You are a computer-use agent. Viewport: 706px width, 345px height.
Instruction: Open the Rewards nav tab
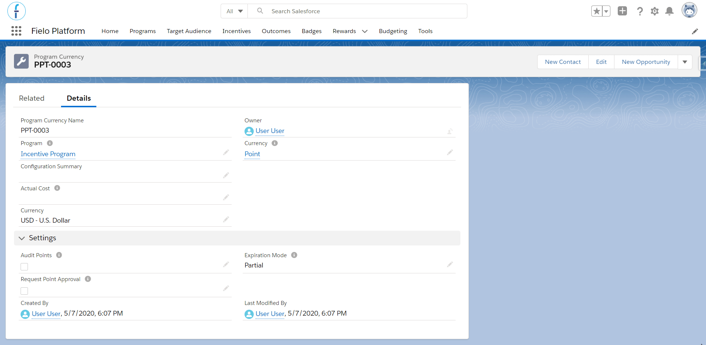coord(344,31)
